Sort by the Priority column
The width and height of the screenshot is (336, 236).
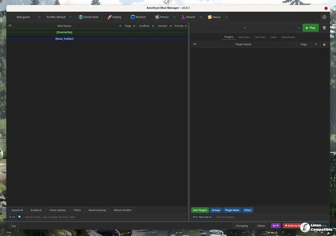180,26
